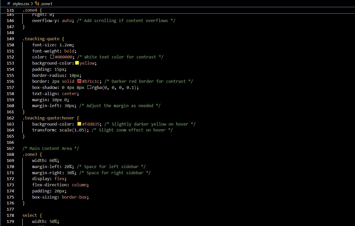The width and height of the screenshot is (355, 226).
Task: Click the "transform" property
Action: coord(43,130)
